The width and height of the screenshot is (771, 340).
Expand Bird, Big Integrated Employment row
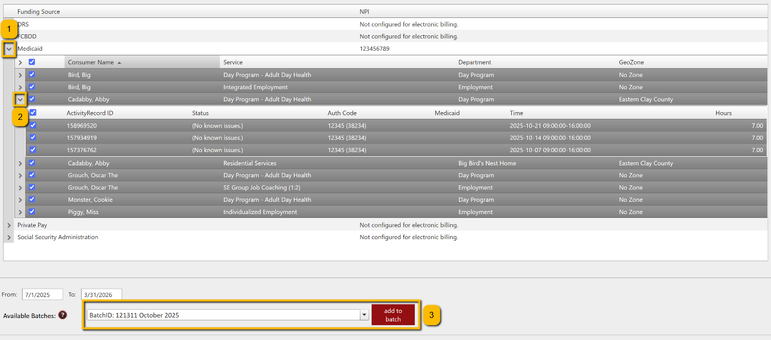[x=21, y=87]
